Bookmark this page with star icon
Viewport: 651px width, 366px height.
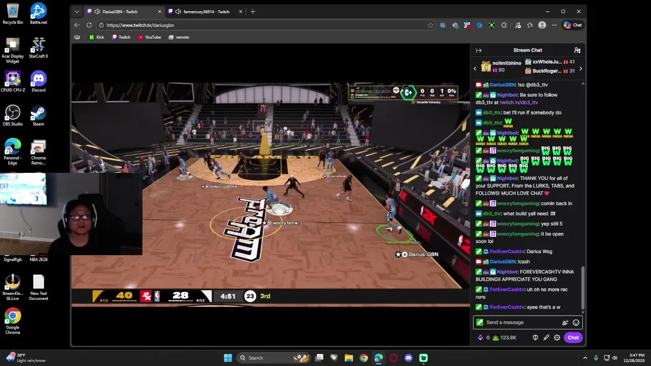click(x=431, y=25)
